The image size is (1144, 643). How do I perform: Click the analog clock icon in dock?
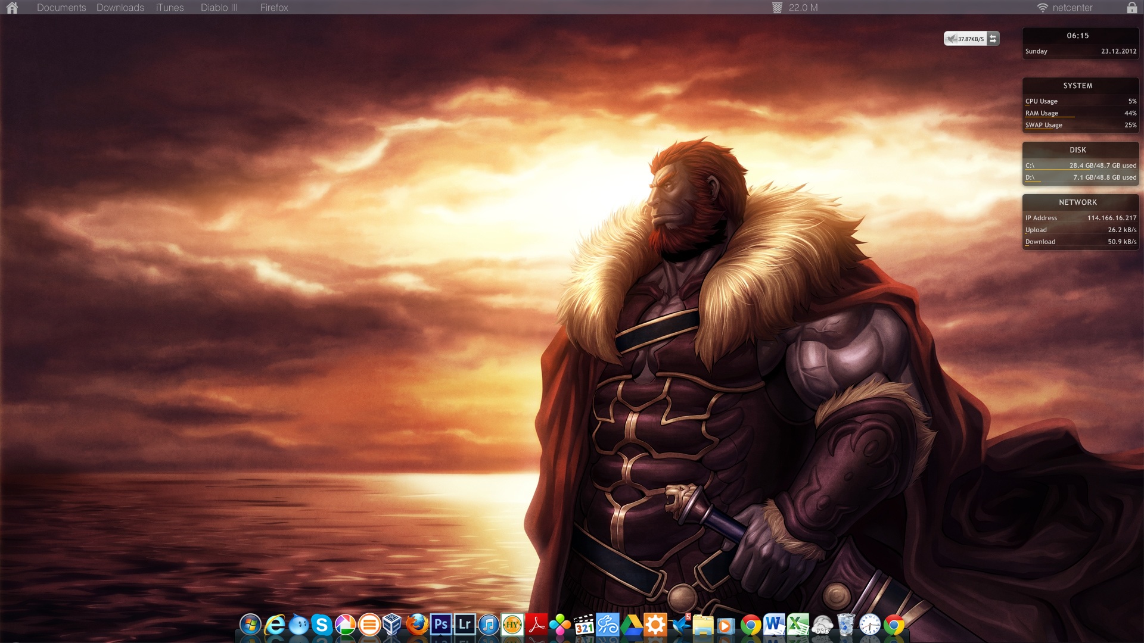click(870, 625)
